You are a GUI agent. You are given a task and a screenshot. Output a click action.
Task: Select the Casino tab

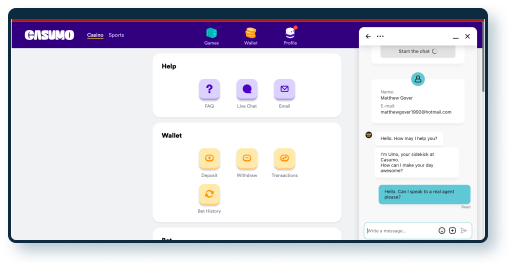(95, 35)
